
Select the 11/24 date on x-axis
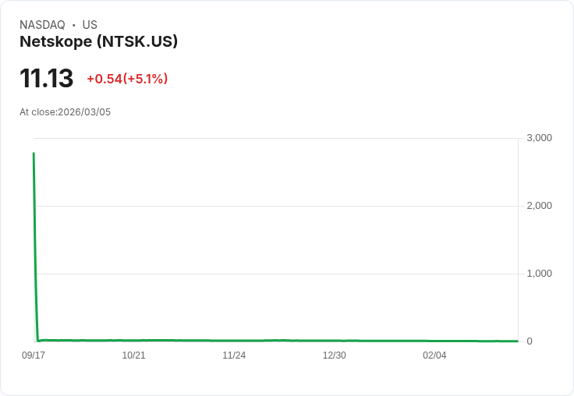(234, 355)
